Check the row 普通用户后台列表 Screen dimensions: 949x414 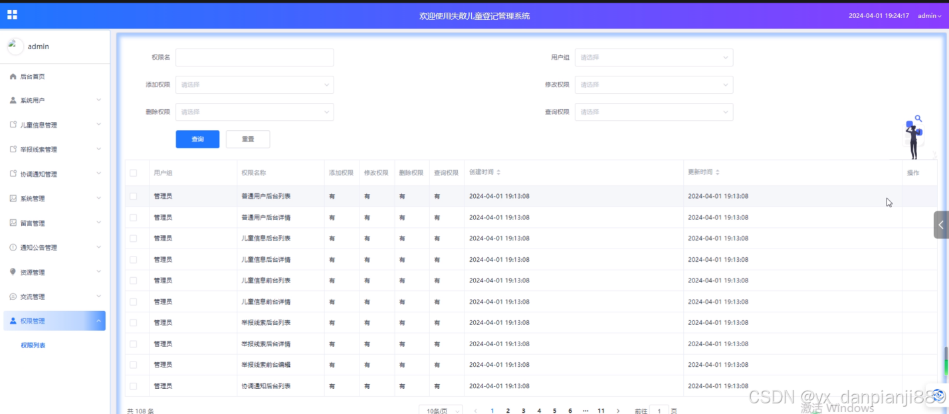point(134,196)
